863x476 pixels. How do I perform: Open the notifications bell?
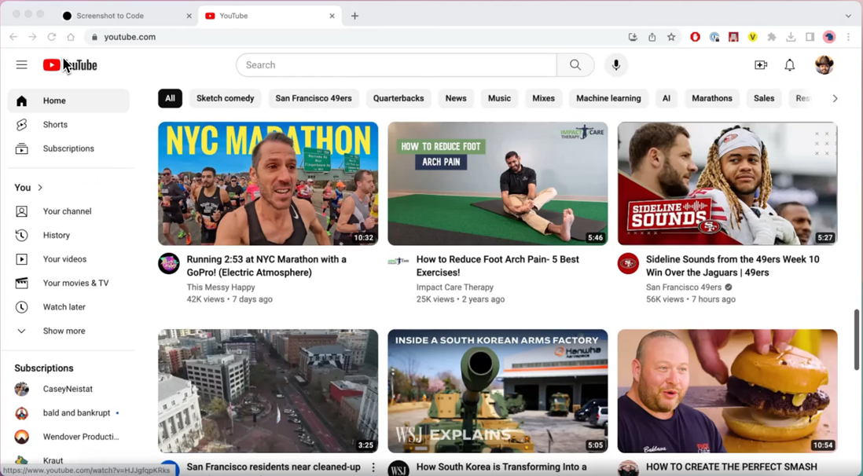[x=790, y=65]
